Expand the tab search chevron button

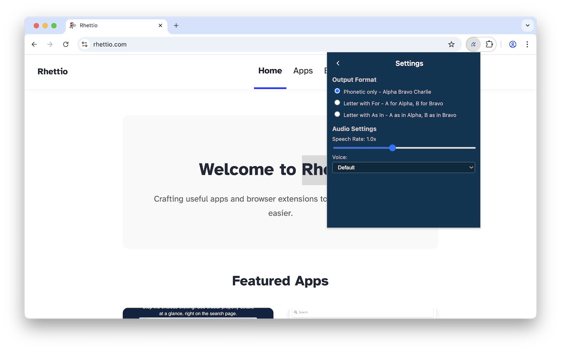tap(528, 25)
